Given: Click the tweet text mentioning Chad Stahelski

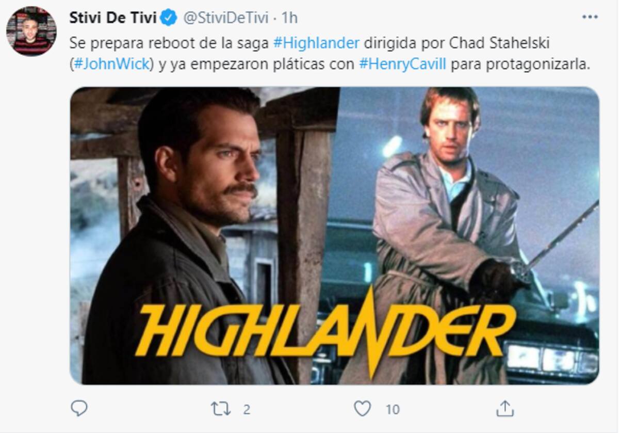Looking at the screenshot, I should [x=330, y=55].
